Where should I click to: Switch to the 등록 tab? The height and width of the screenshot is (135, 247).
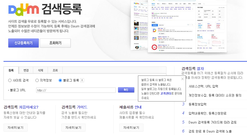pyautogui.click(x=11, y=70)
